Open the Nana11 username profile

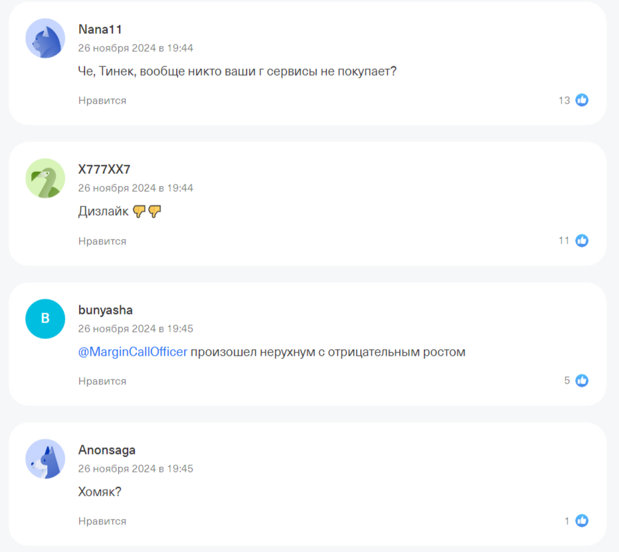click(x=100, y=29)
